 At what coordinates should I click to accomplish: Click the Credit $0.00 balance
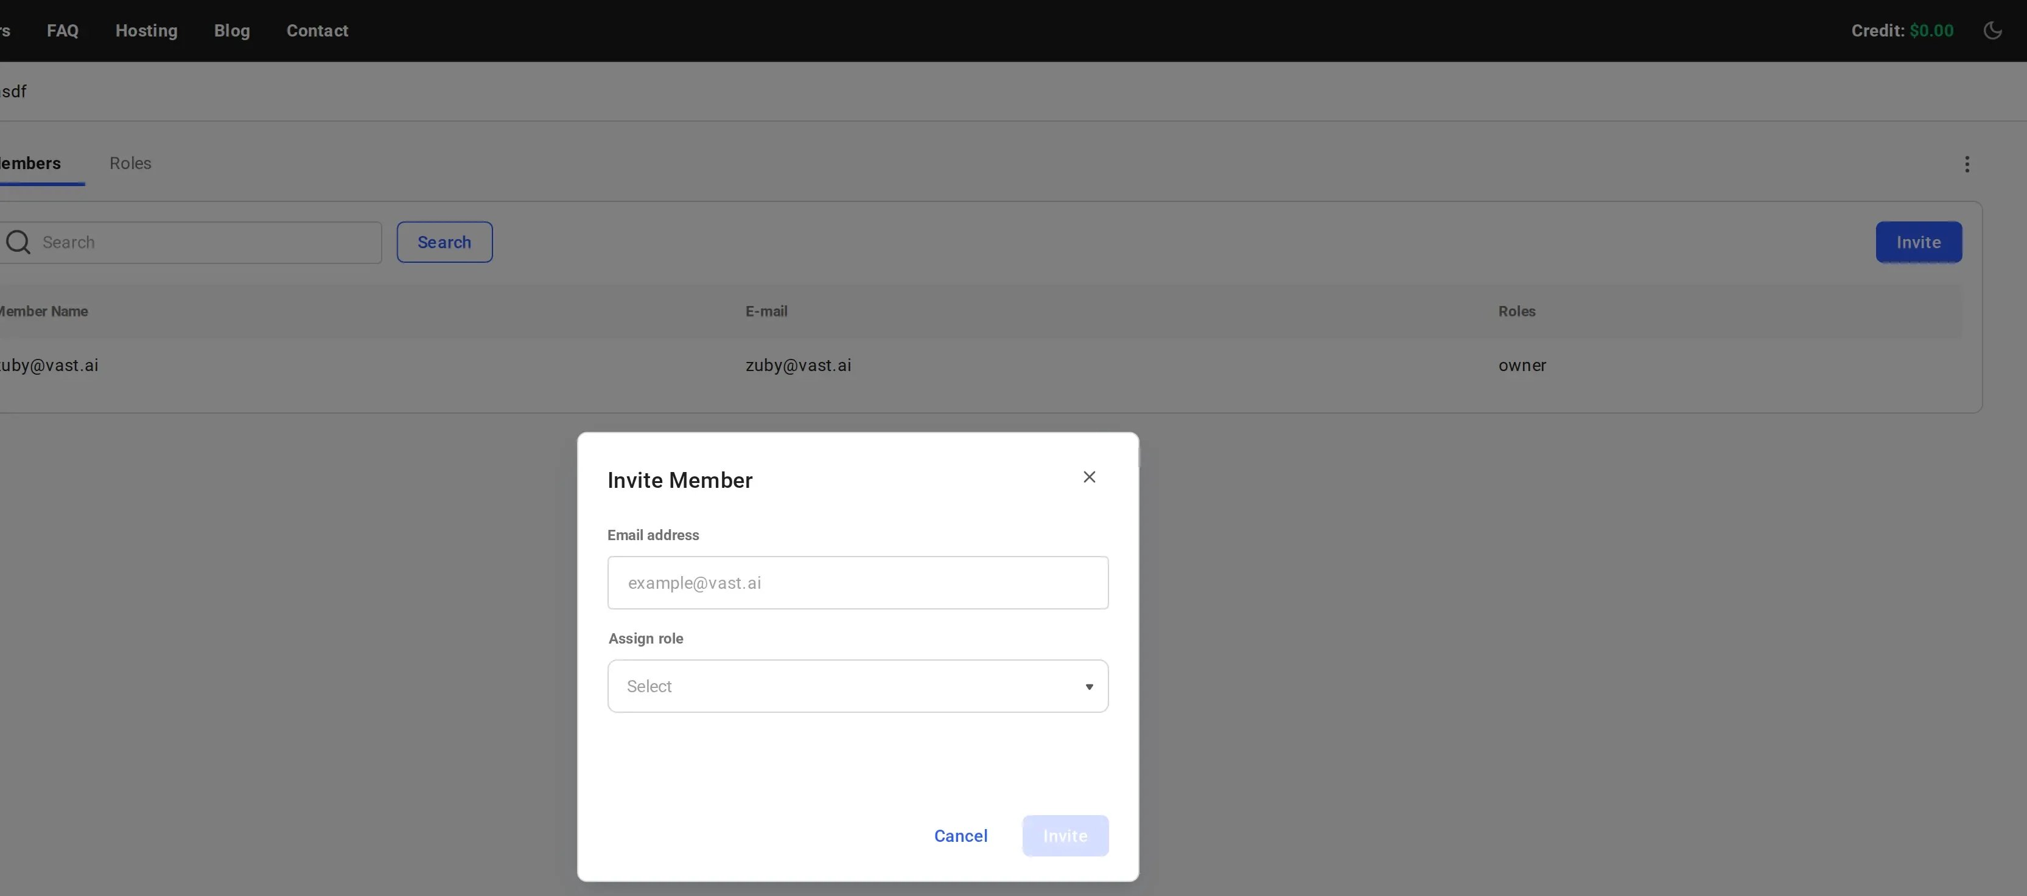(x=1902, y=30)
